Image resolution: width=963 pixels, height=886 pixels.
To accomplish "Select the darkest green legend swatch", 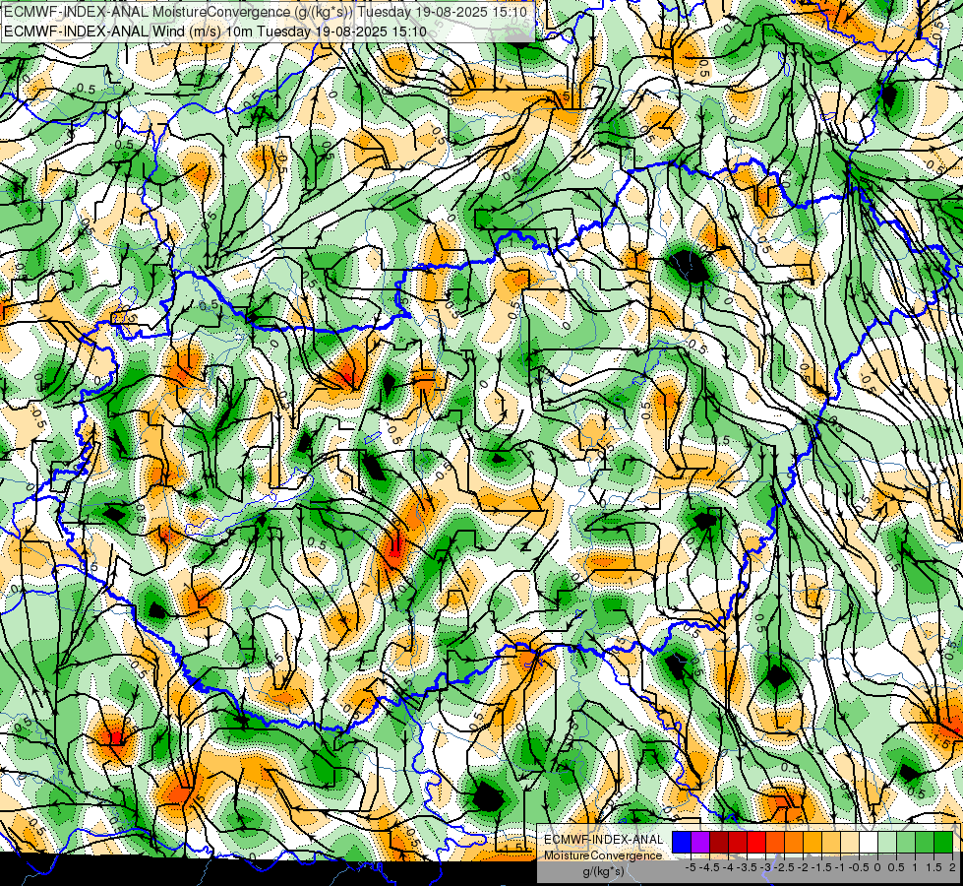I will coord(943,843).
